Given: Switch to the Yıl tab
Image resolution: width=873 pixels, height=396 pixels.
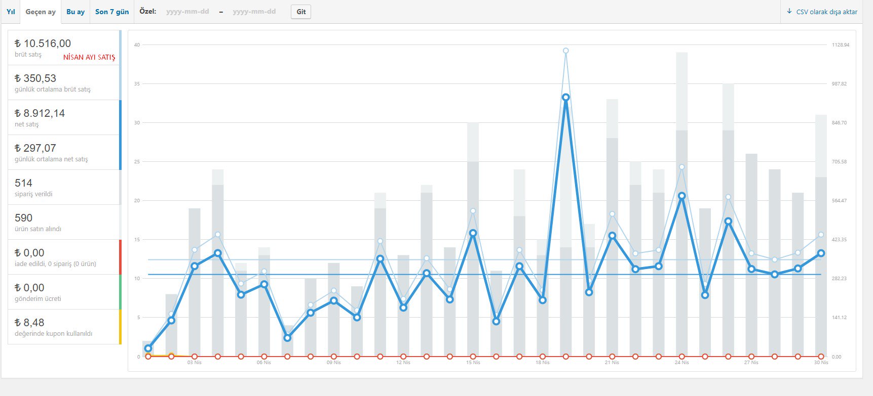Looking at the screenshot, I should 11,12.
